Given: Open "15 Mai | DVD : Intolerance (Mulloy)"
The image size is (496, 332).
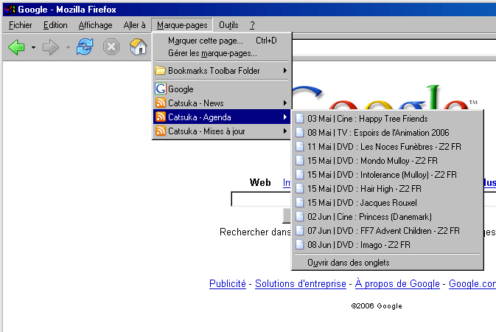Looking at the screenshot, I should pos(388,175).
